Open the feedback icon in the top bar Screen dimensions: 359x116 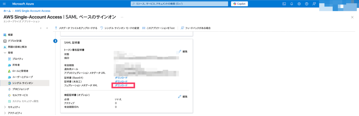click(314, 4)
